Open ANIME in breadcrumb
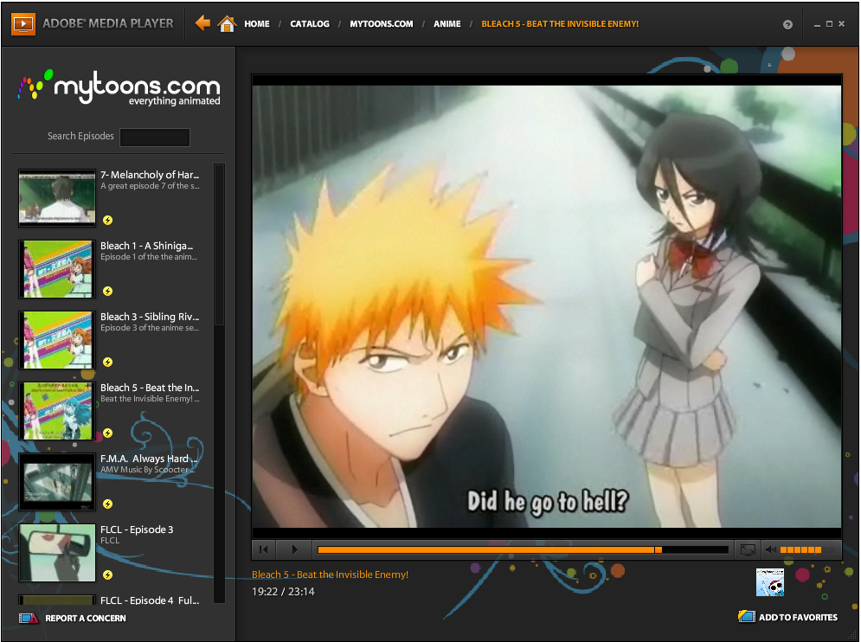 point(447,24)
